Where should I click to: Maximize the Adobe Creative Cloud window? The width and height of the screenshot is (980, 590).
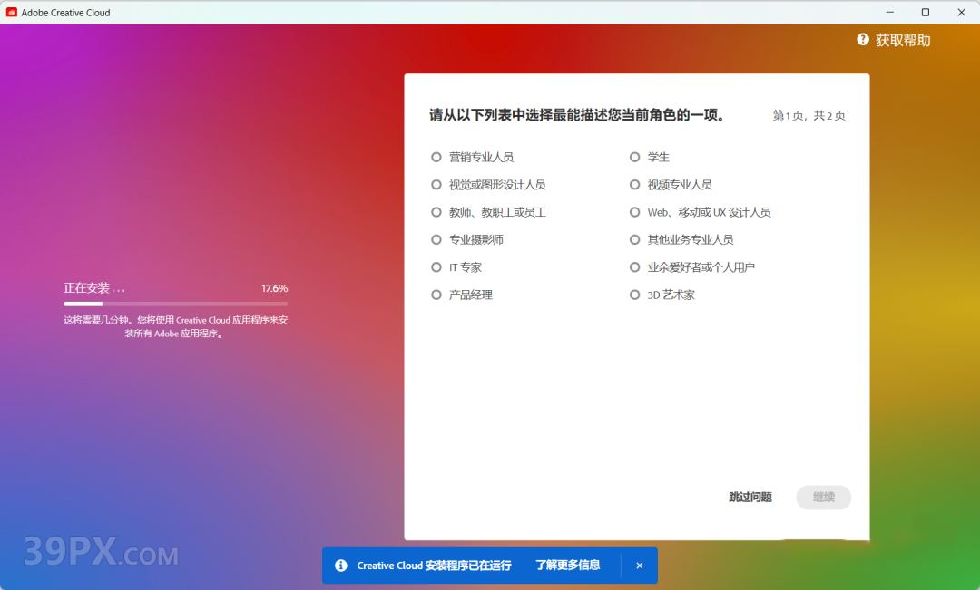926,13
